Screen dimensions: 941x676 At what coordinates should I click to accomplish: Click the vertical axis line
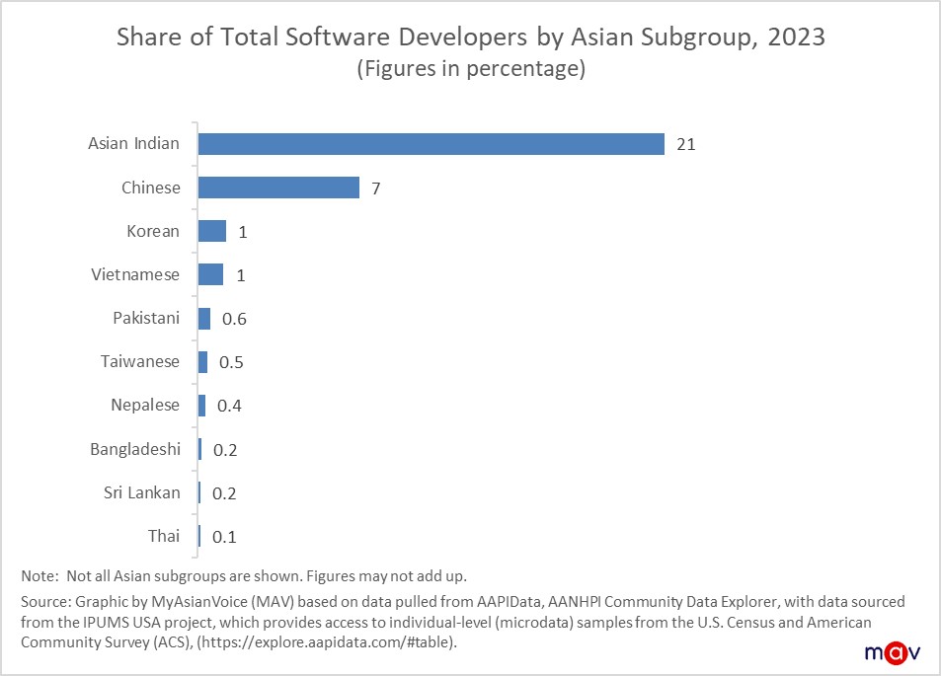pos(195,336)
